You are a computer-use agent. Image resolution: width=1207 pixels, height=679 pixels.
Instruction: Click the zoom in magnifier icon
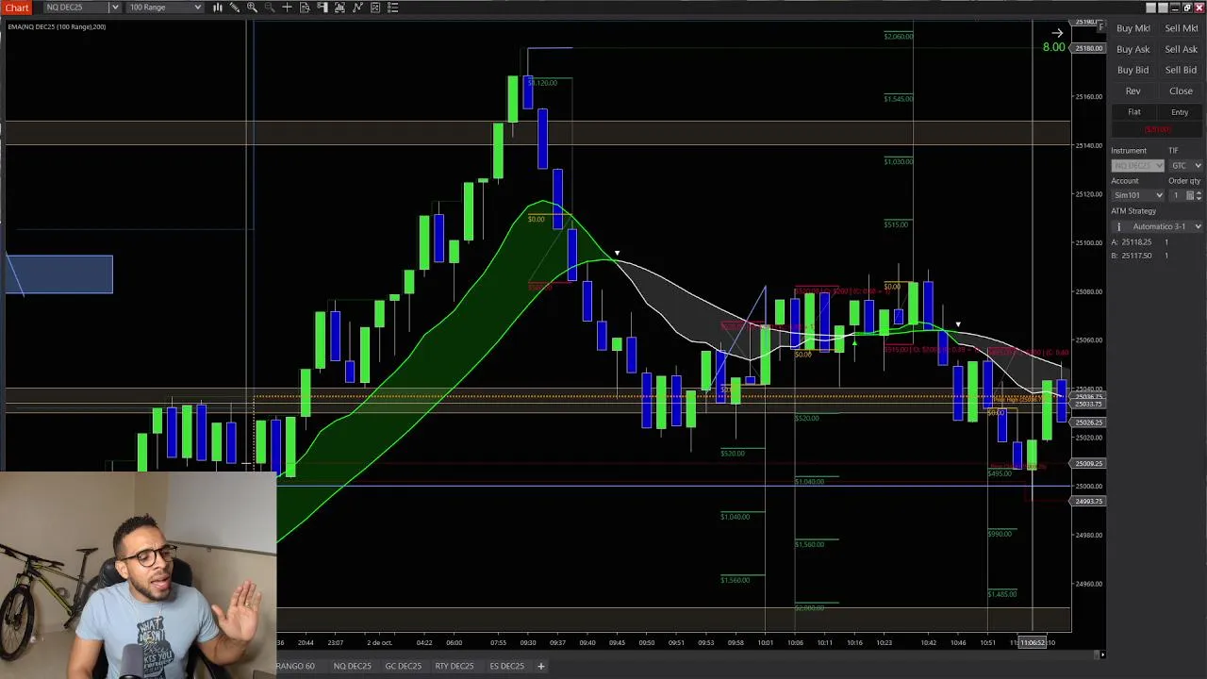pos(252,8)
